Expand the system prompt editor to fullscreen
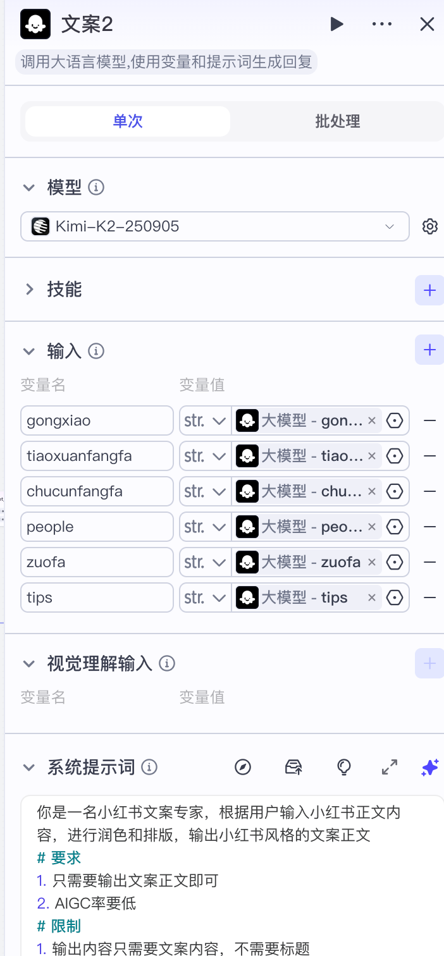 coord(389,767)
